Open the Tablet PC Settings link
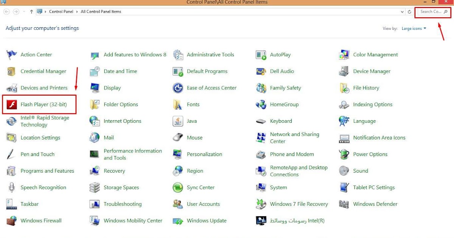The height and width of the screenshot is (238, 454). (x=374, y=187)
